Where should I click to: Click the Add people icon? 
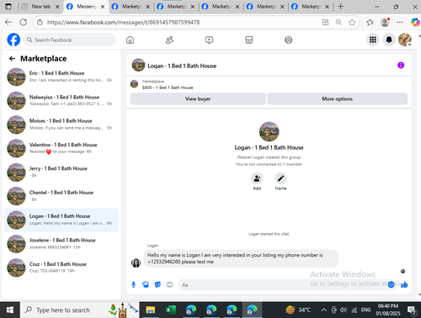257,178
